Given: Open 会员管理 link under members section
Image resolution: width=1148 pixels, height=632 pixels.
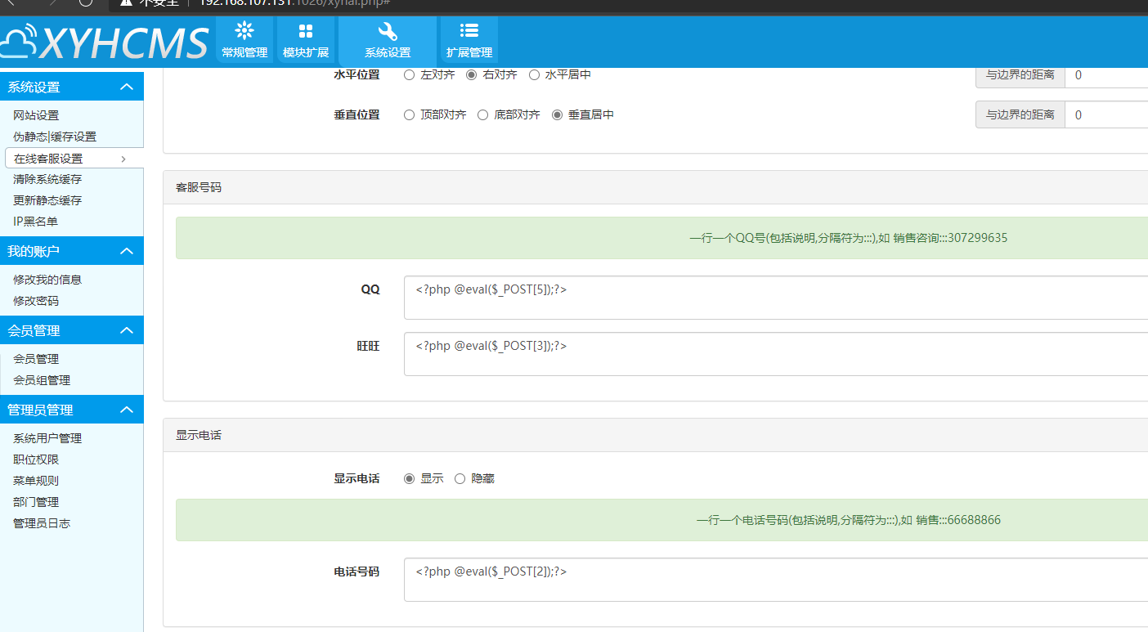Looking at the screenshot, I should [x=36, y=359].
